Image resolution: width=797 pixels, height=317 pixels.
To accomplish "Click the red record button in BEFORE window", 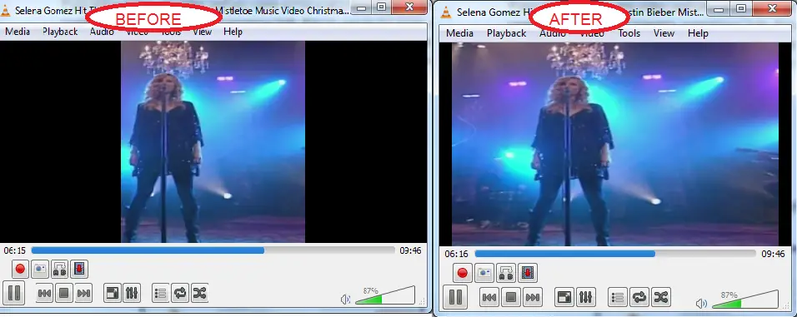I will click(20, 269).
